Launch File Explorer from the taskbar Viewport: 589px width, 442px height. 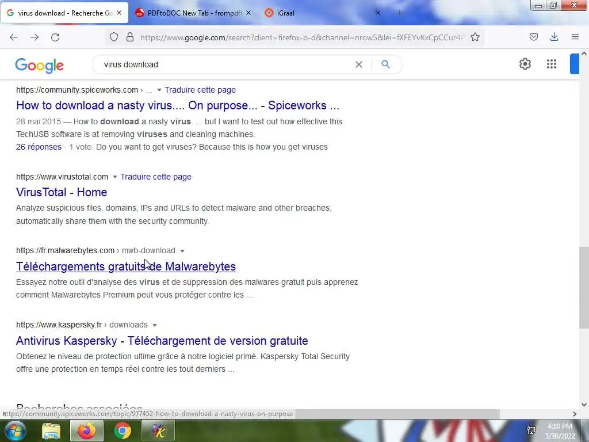coord(51,431)
